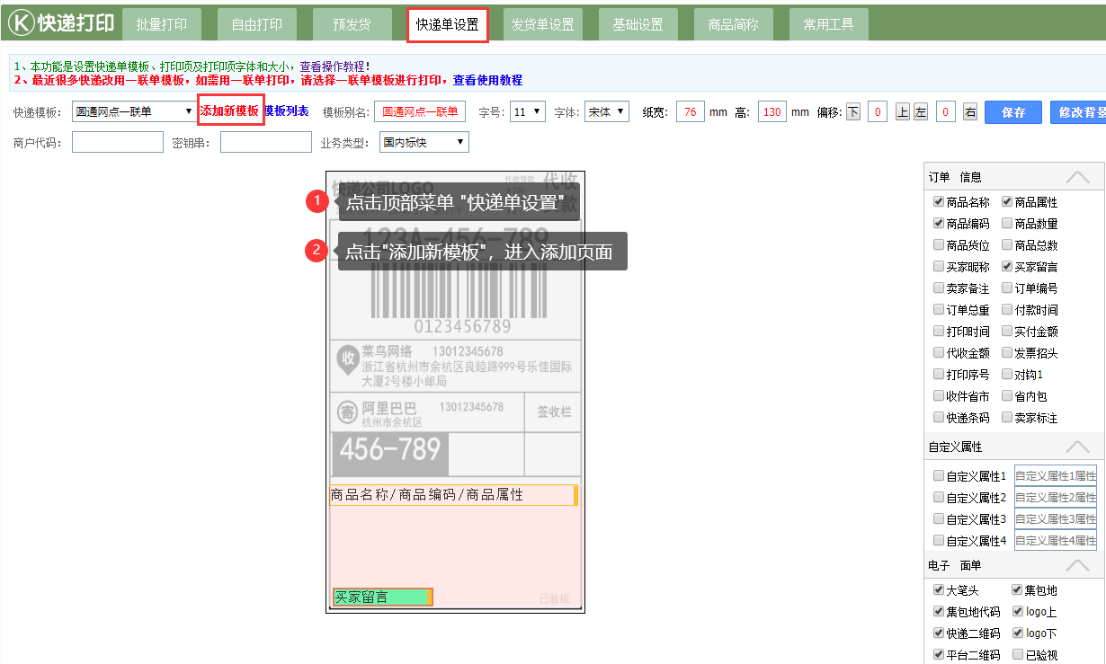Toggle 商品属性 checkbox

pos(1007,201)
